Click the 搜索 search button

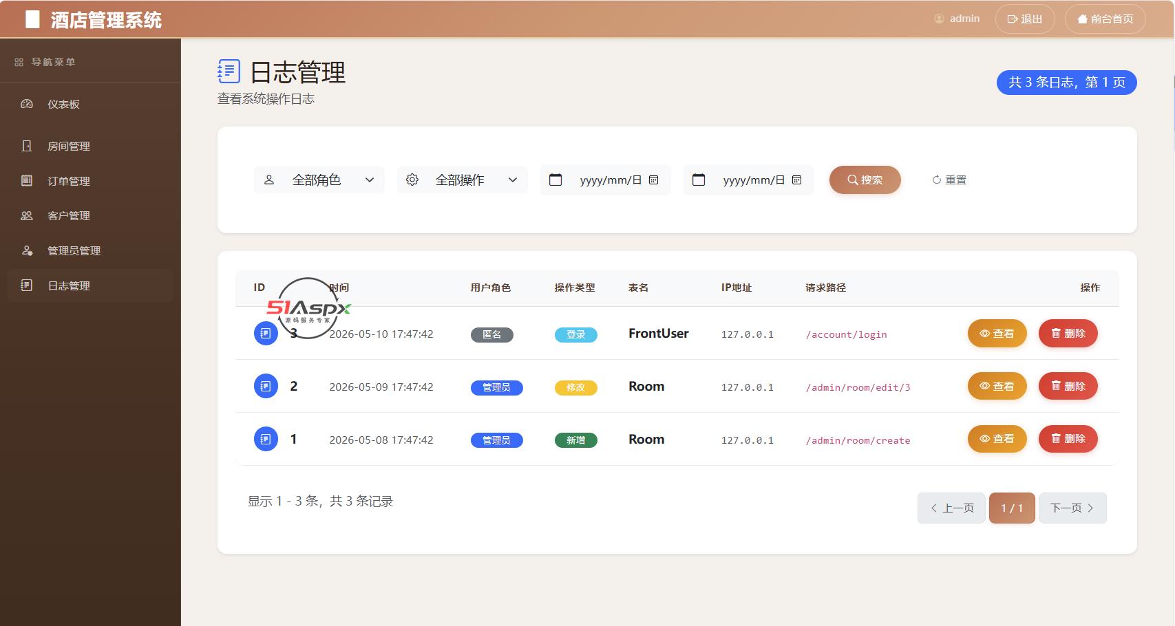tap(865, 180)
